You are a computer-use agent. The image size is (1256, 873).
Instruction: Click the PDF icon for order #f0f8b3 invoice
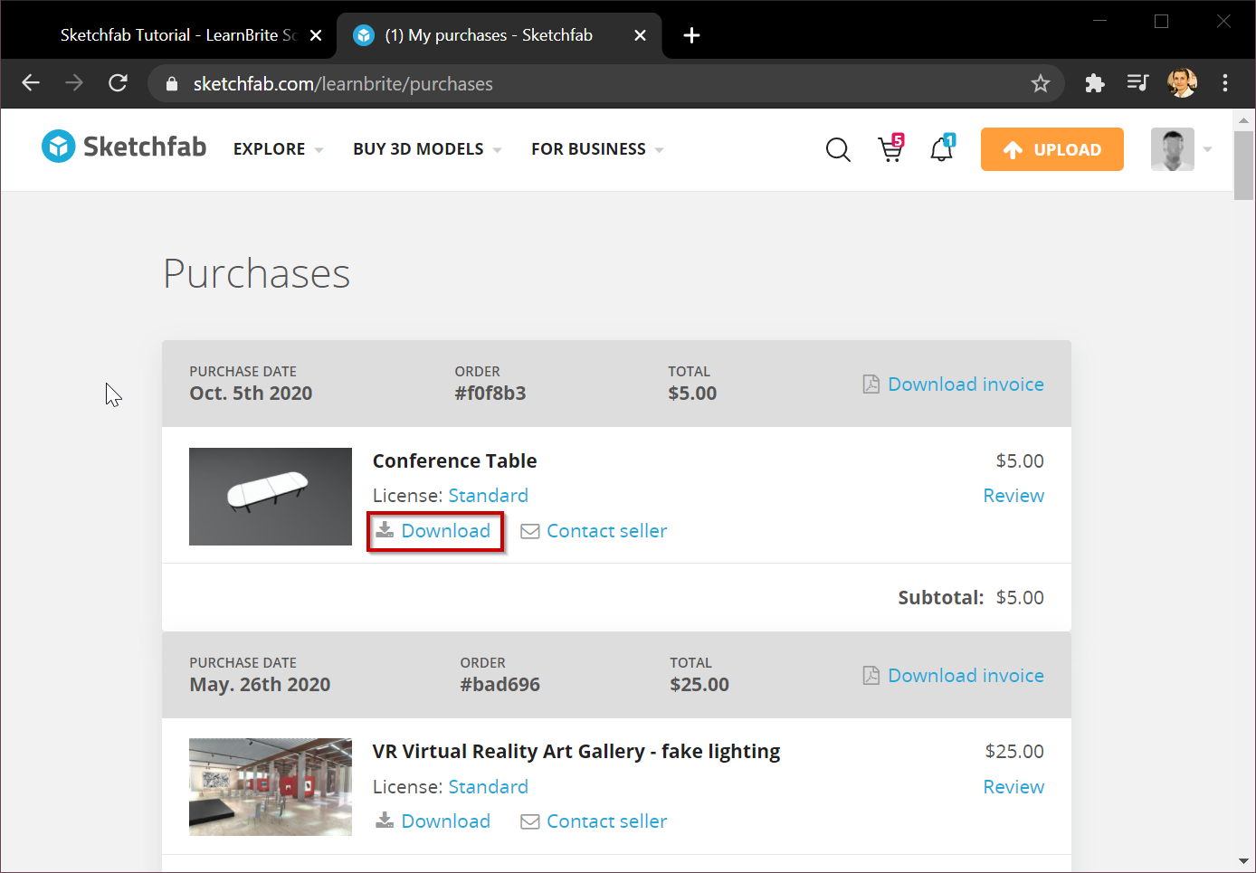(871, 384)
